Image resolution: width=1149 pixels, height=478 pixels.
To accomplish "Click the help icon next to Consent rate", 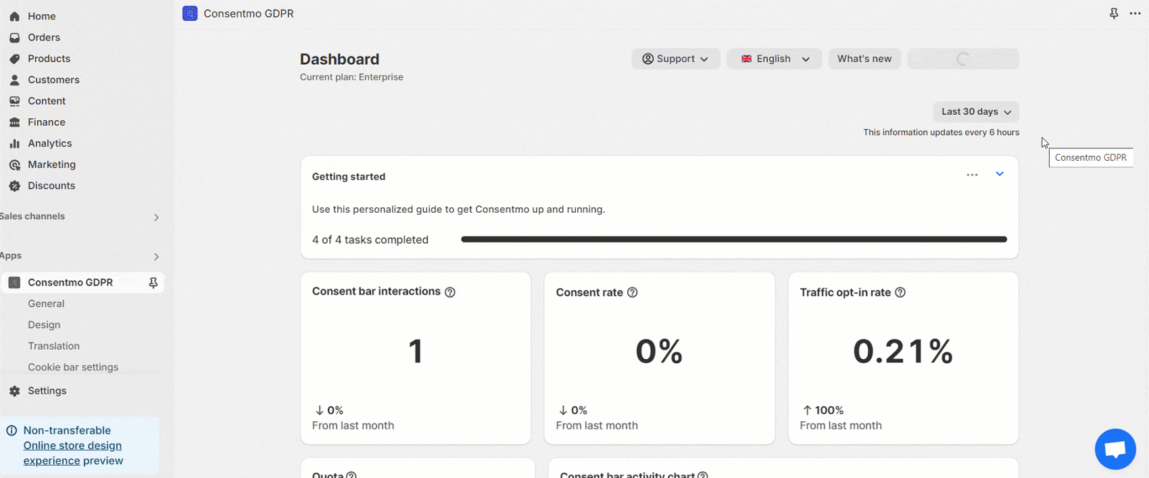I will click(633, 292).
